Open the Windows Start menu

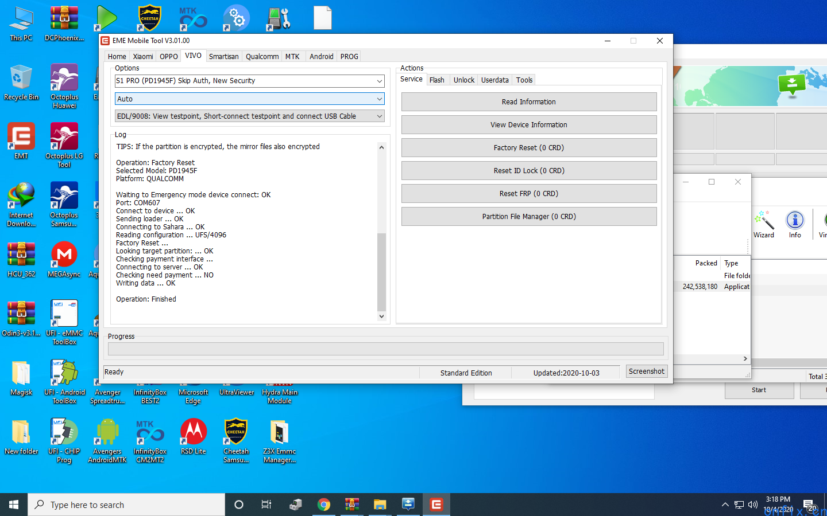click(14, 505)
